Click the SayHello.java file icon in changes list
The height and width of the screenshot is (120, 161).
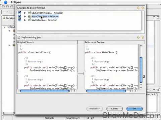(x=30, y=20)
